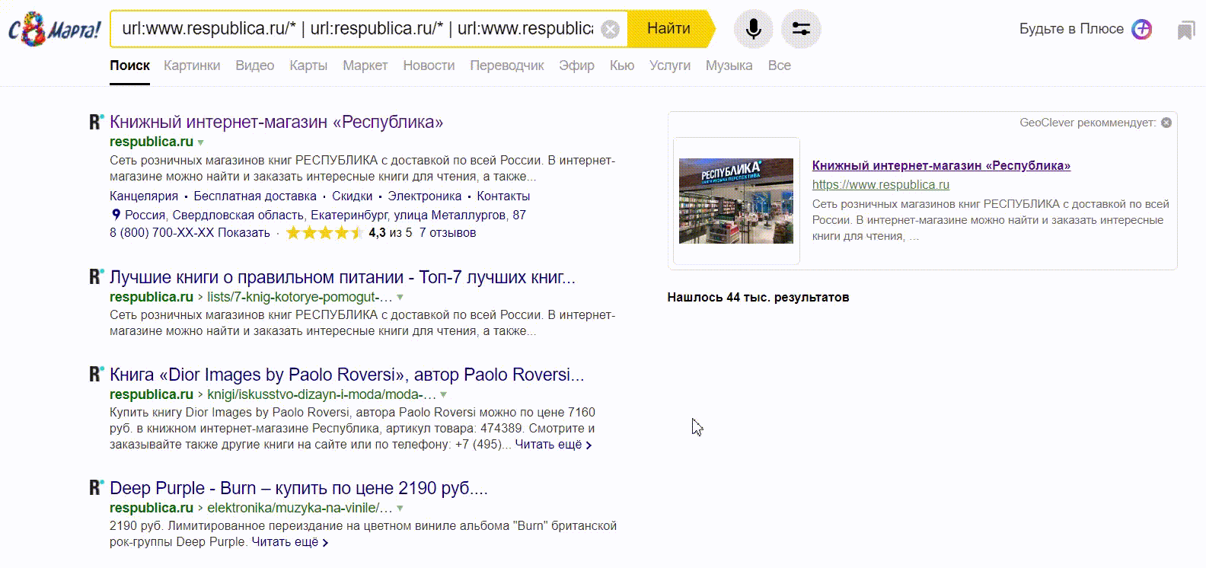Click Будьте в Плюсе link

pos(1071,29)
